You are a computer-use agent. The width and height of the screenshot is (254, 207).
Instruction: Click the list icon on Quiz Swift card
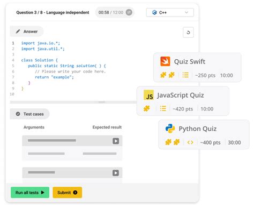[185, 75]
